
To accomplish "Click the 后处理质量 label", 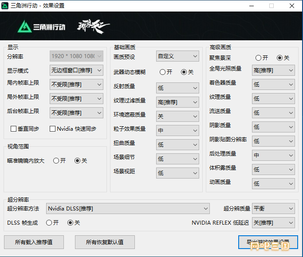I will [x=223, y=154].
